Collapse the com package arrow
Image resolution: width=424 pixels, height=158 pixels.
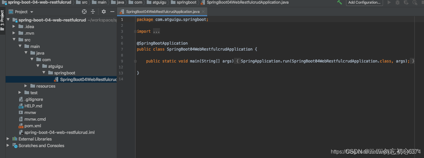(x=32, y=59)
